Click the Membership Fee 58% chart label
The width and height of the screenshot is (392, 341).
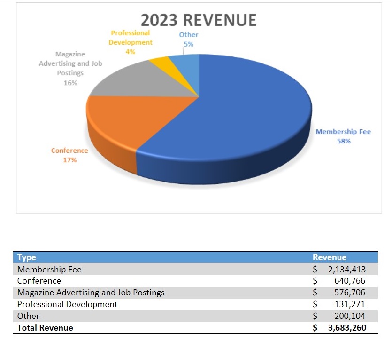pos(343,136)
